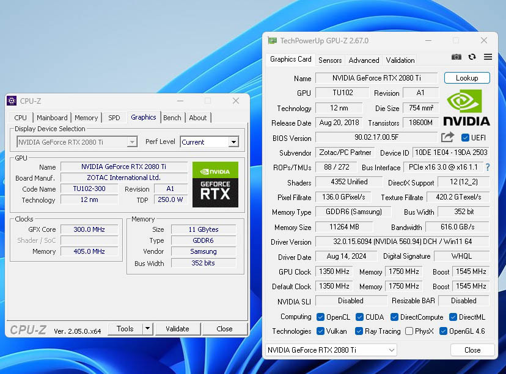
Task: Open the GPU-Z hamburger menu
Action: (x=488, y=57)
